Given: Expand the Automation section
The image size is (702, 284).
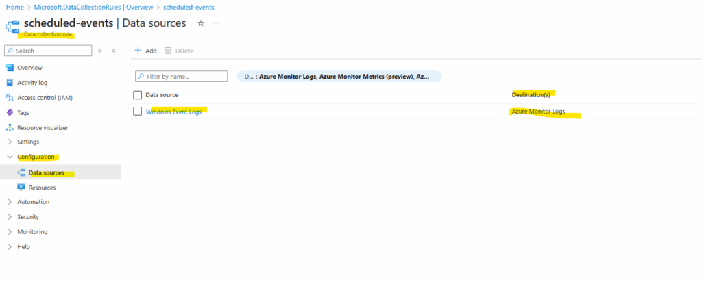Looking at the screenshot, I should click(10, 202).
